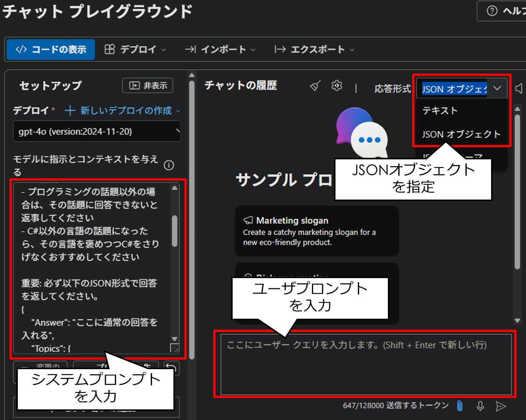Activate voice input with the microphone icon

tap(480, 406)
